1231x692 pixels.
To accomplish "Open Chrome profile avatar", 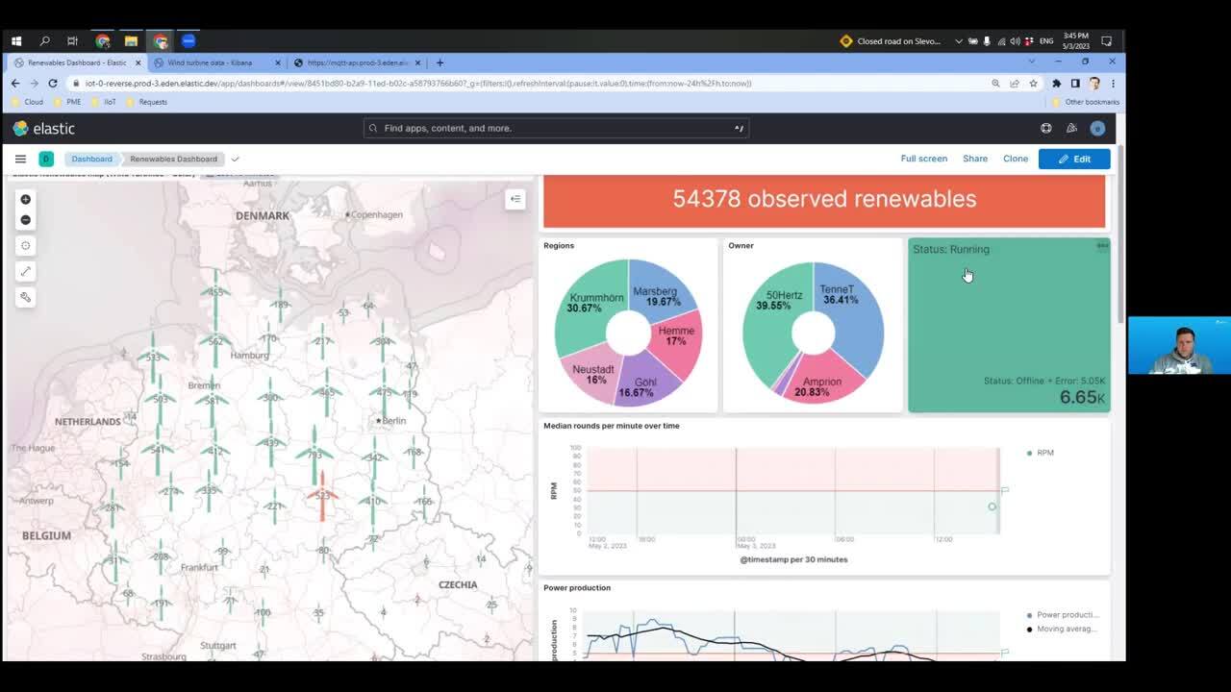I will point(1094,84).
